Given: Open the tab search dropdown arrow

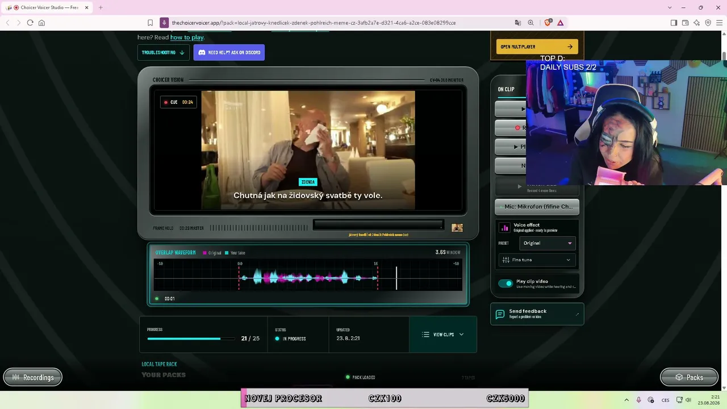Looking at the screenshot, I should click(x=670, y=7).
